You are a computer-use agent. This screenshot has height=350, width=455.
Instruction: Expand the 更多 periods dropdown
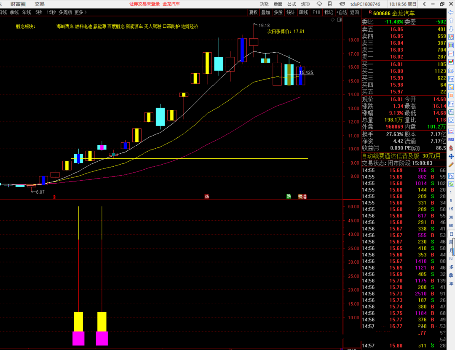(80, 13)
